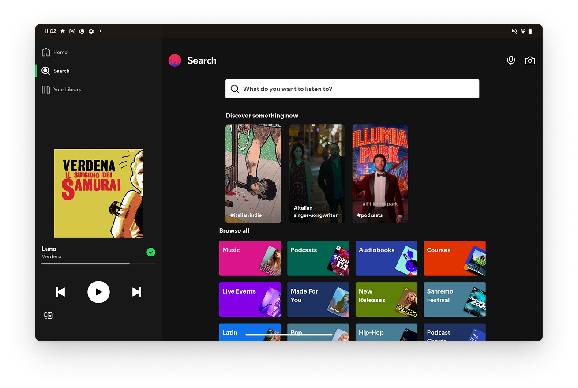Switch to Your Library tab label
The height and width of the screenshot is (388, 578).
[68, 90]
